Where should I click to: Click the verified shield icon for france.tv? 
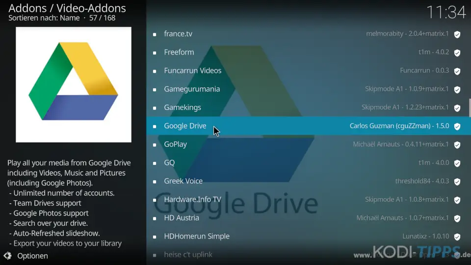457,34
